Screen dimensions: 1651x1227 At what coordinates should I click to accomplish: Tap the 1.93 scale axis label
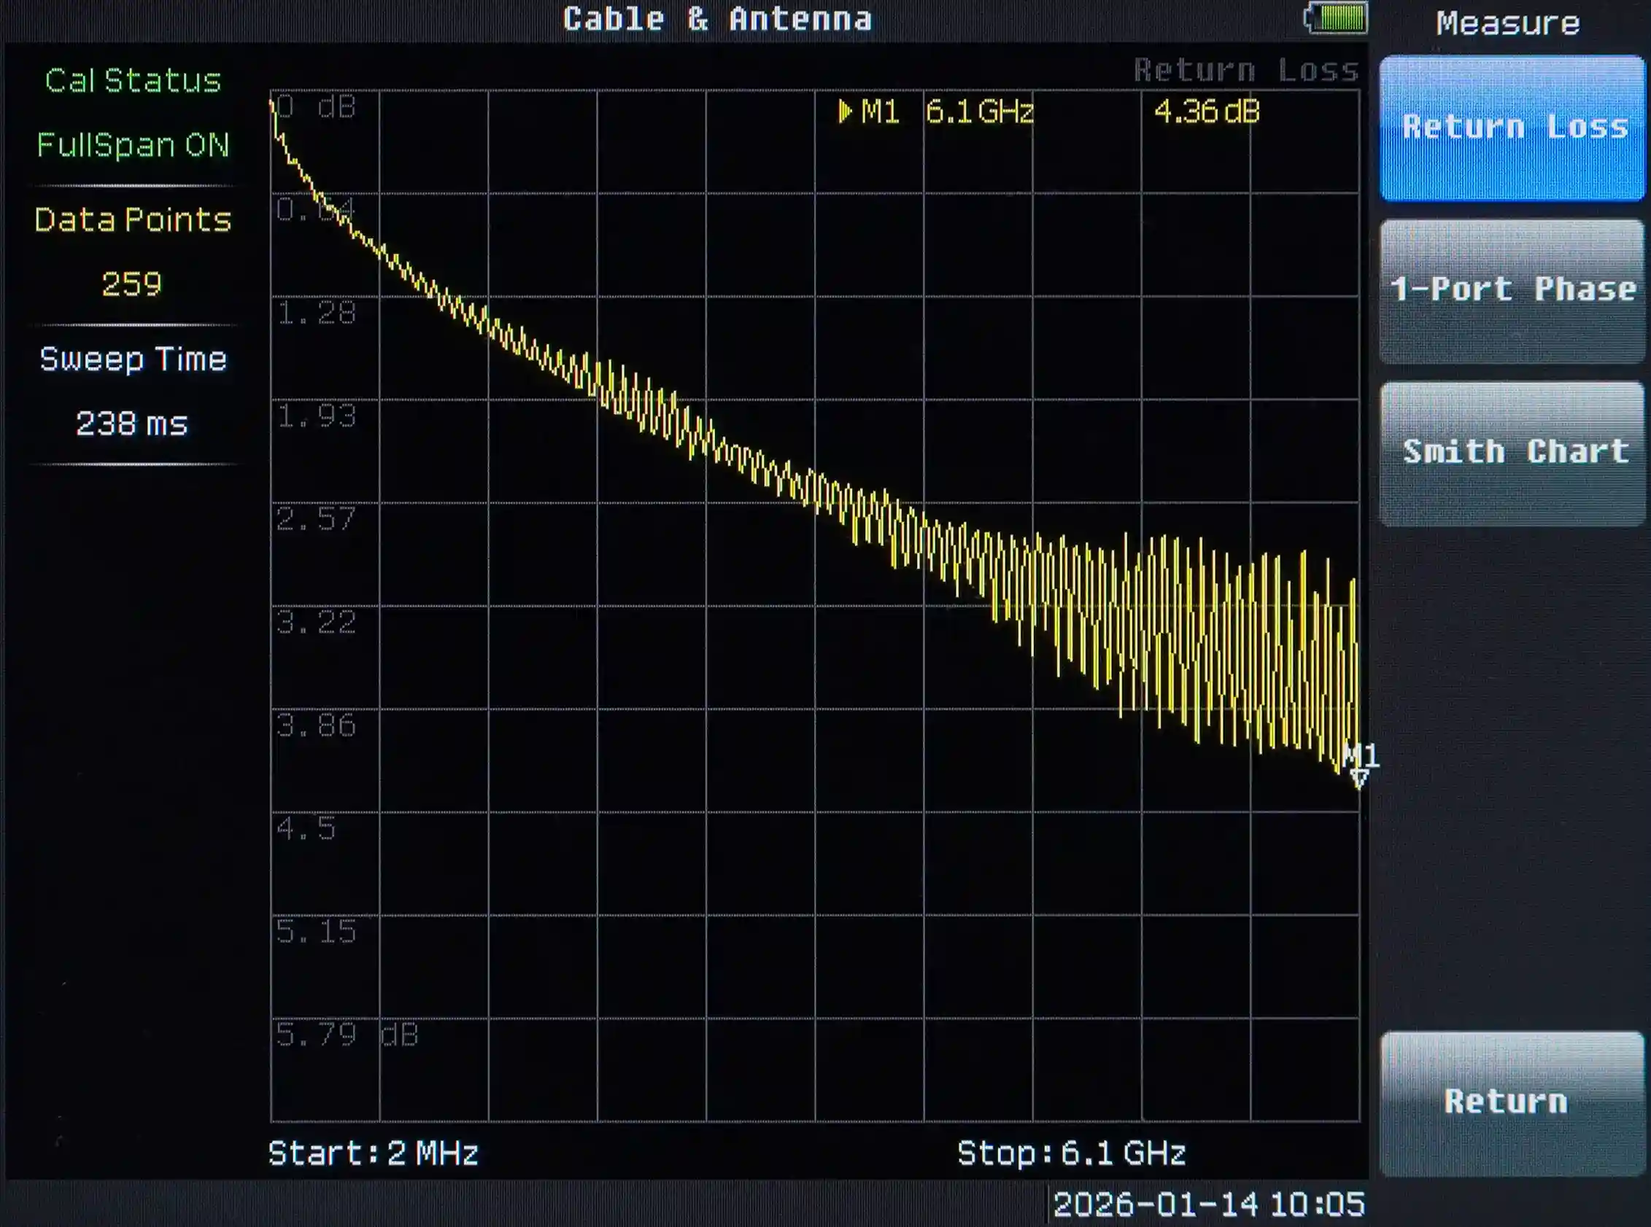316,416
